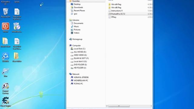Open Local Disk (C:) drive

78,49
